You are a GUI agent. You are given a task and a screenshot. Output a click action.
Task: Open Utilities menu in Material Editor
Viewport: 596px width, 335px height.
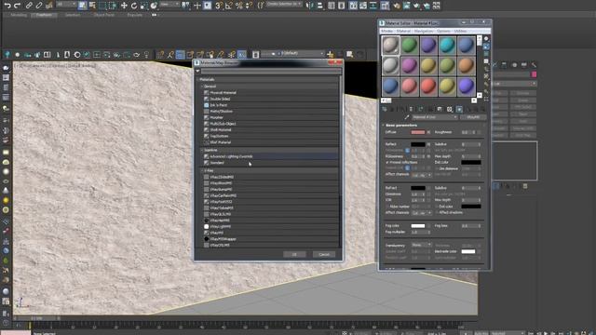tap(460, 31)
